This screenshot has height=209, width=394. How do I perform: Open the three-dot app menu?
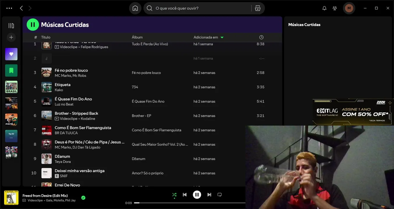(9, 8)
